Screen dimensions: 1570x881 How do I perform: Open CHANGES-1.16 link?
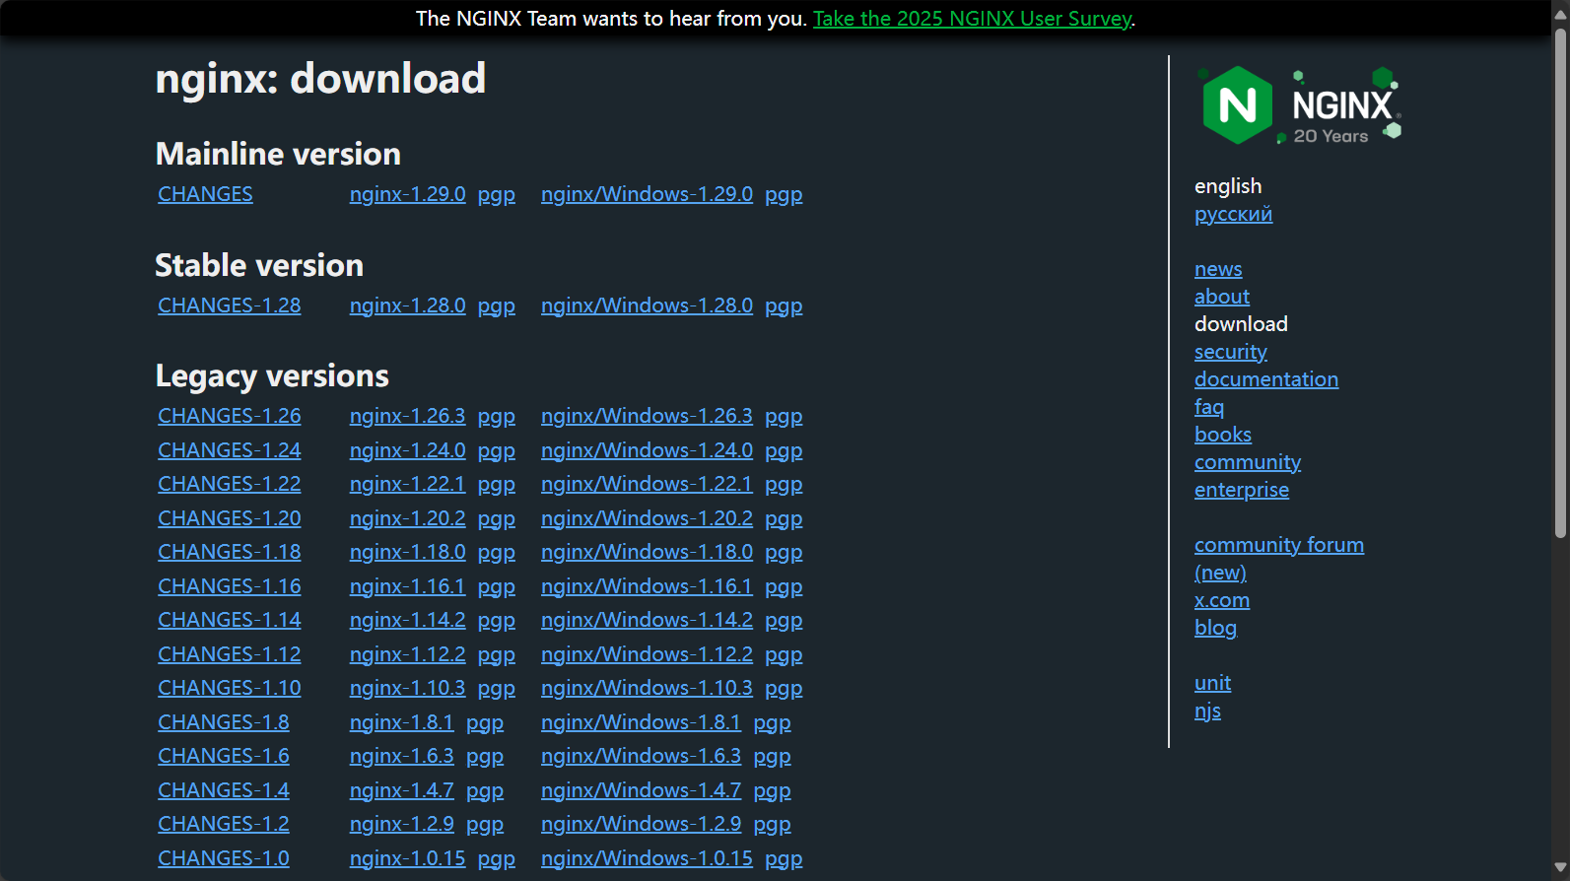[x=230, y=586]
